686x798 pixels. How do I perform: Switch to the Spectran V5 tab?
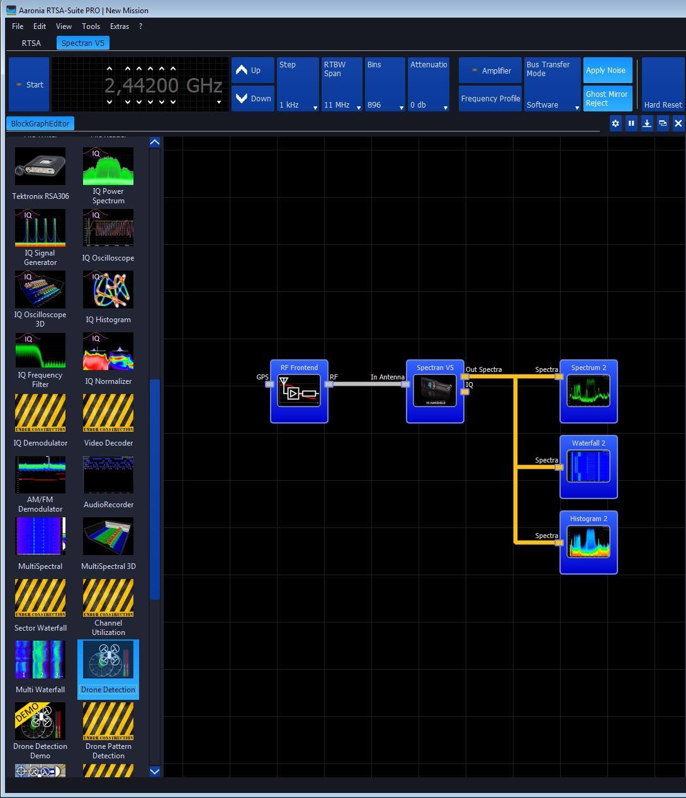point(83,43)
